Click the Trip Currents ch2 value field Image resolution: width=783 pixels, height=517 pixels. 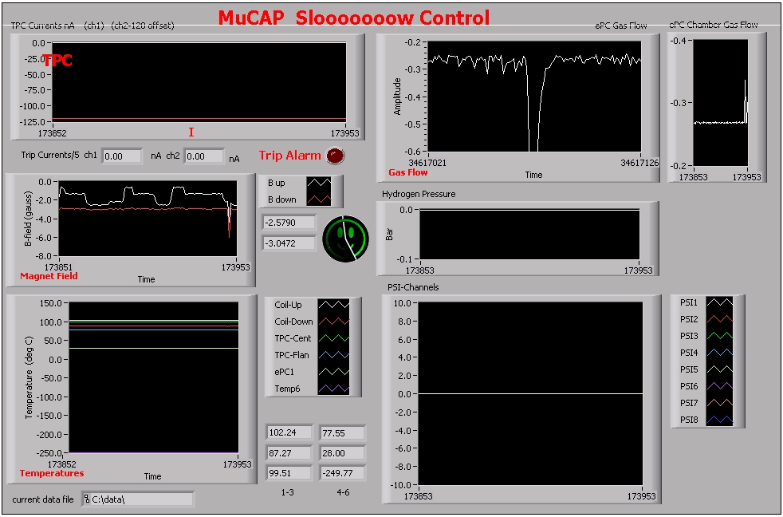pyautogui.click(x=203, y=156)
